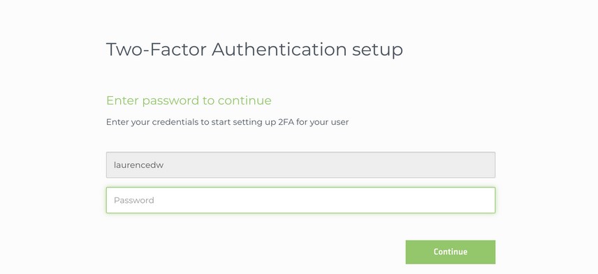Click the laurencedw text in the disabled field

click(x=139, y=165)
